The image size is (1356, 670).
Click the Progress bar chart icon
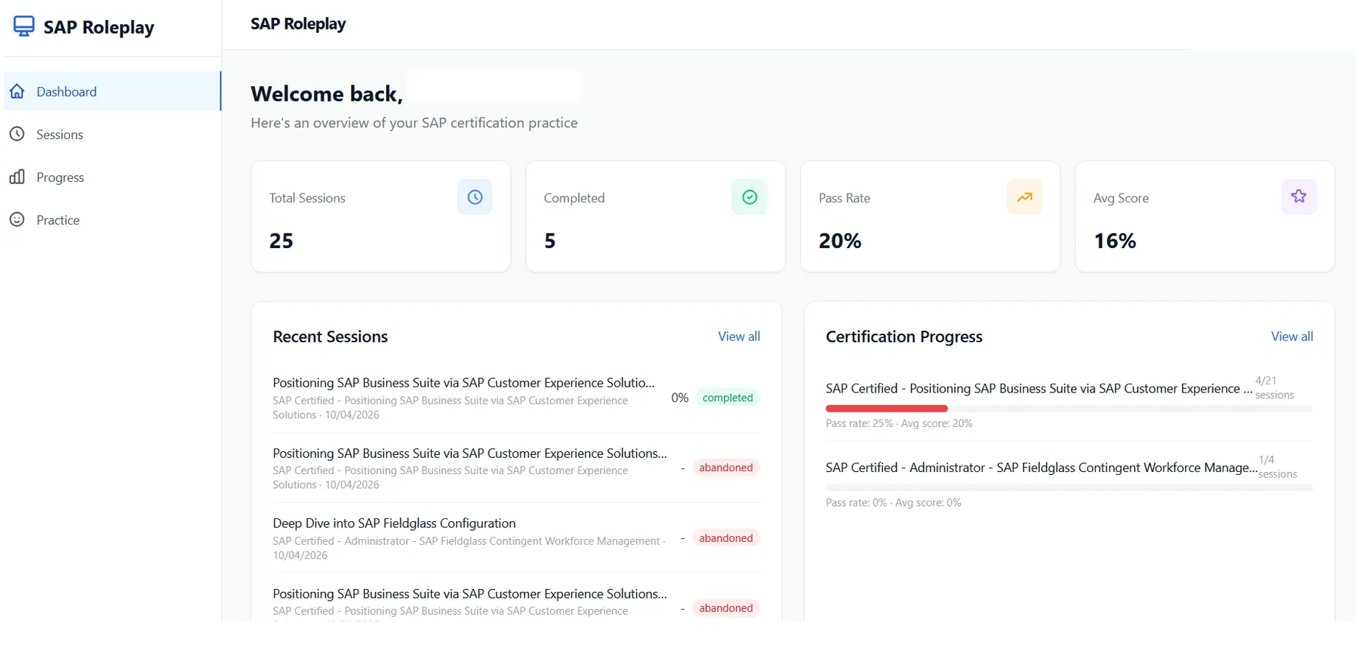pyautogui.click(x=18, y=177)
